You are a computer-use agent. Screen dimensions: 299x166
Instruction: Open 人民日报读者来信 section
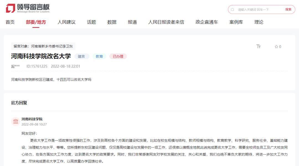click(166, 22)
